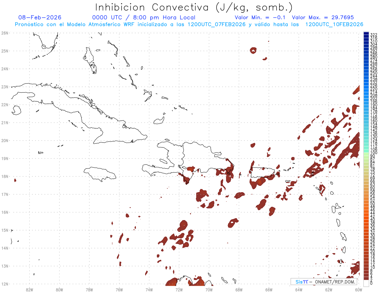381x294 pixels.
Task: Pick the light green swatch beside 90
Action: click(x=366, y=154)
